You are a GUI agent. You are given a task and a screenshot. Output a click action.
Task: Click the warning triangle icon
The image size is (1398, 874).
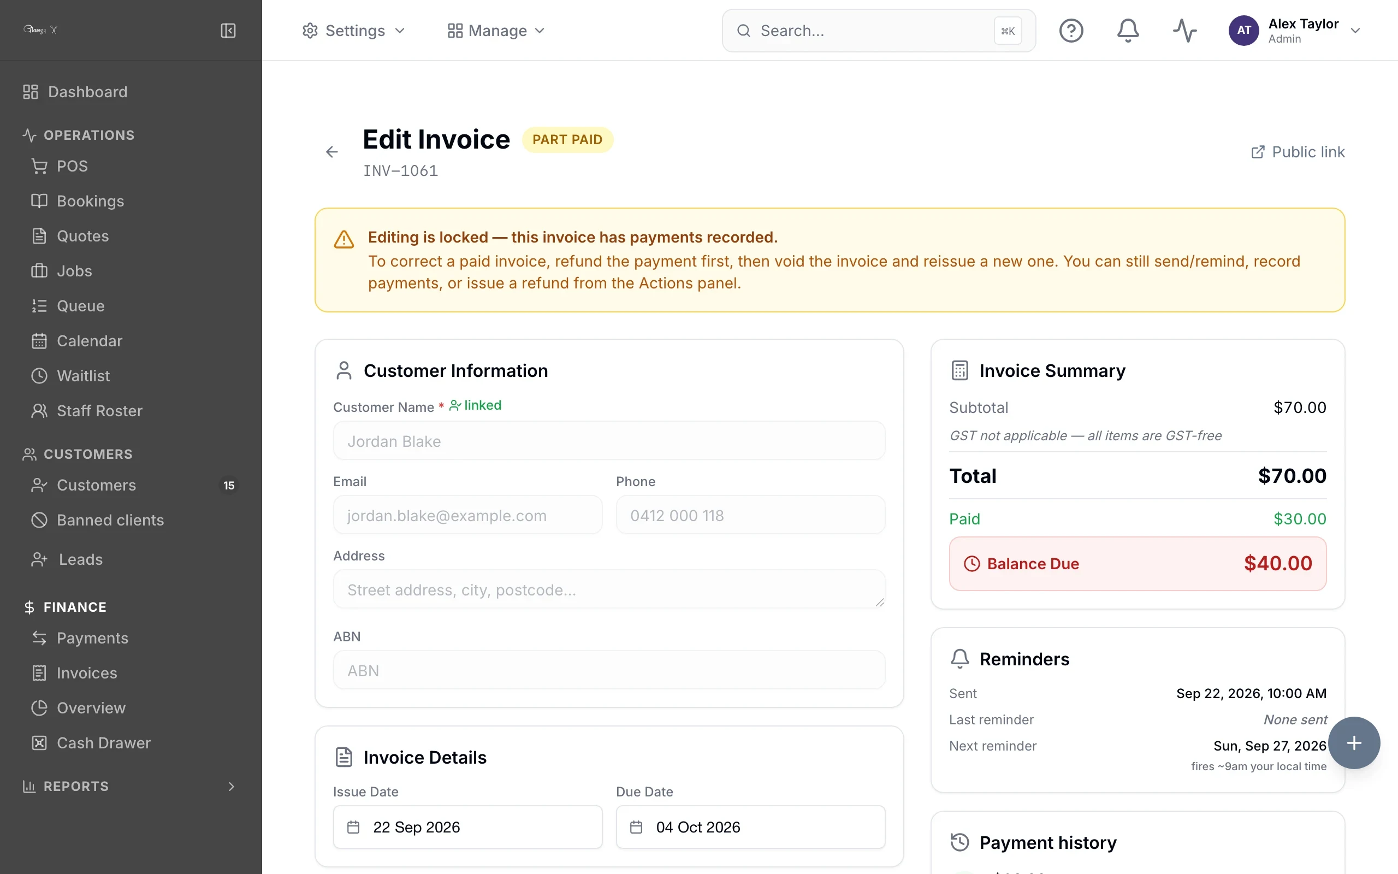tap(343, 239)
